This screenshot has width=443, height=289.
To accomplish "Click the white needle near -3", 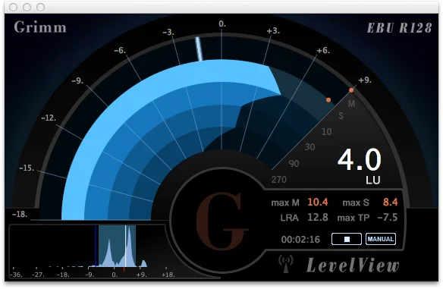I will (200, 49).
